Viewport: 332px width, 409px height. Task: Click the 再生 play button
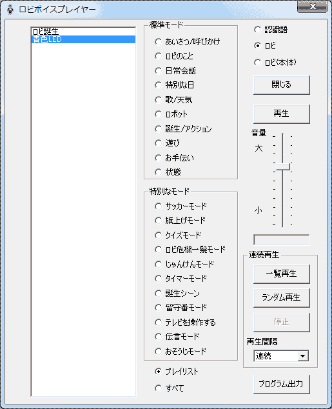tap(282, 114)
